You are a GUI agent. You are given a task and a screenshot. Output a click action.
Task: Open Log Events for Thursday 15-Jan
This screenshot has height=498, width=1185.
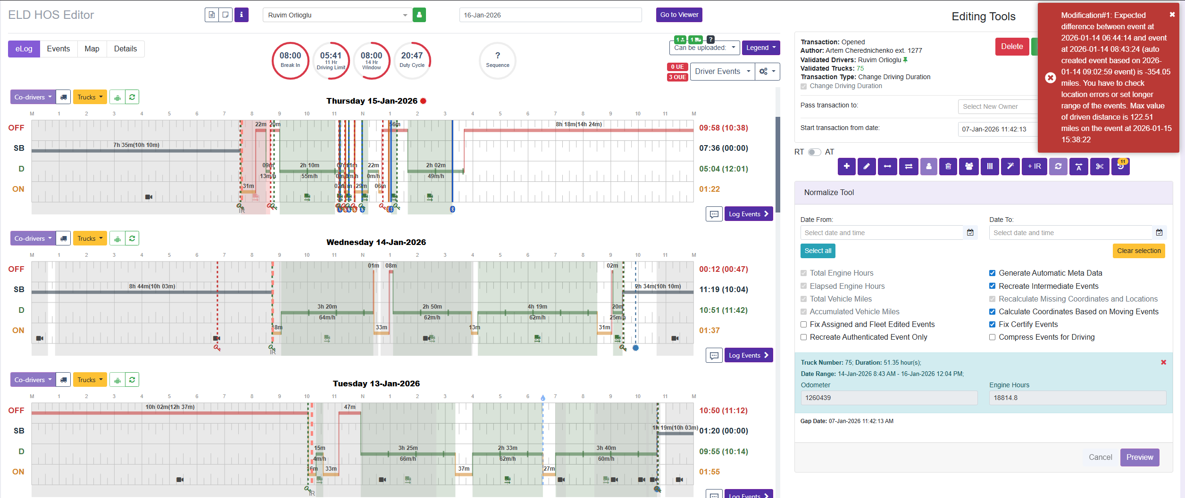click(x=749, y=214)
